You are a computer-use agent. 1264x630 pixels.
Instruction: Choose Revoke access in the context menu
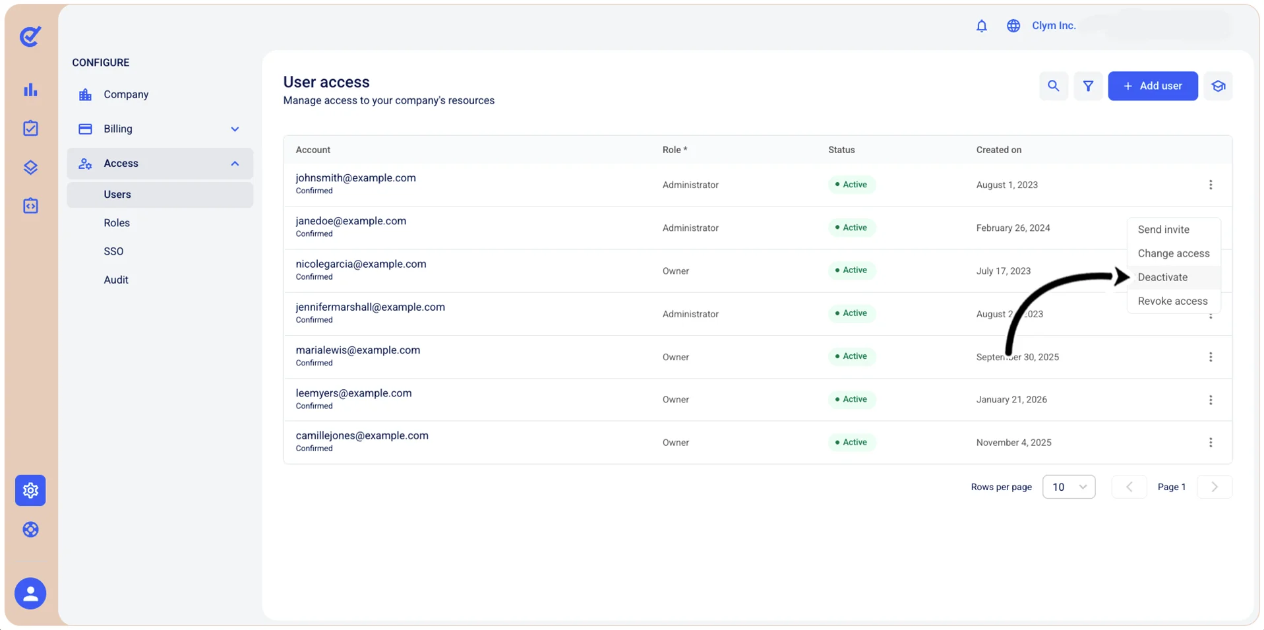[x=1173, y=301]
